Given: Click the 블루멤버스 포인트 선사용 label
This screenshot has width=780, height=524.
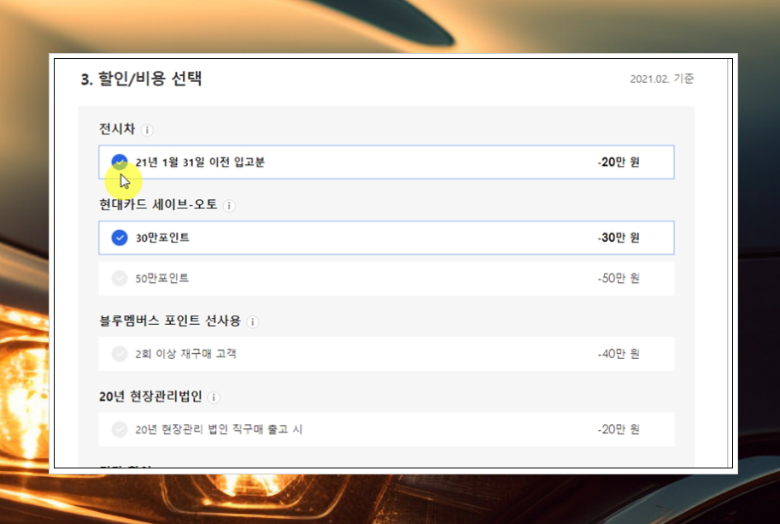Looking at the screenshot, I should [170, 321].
